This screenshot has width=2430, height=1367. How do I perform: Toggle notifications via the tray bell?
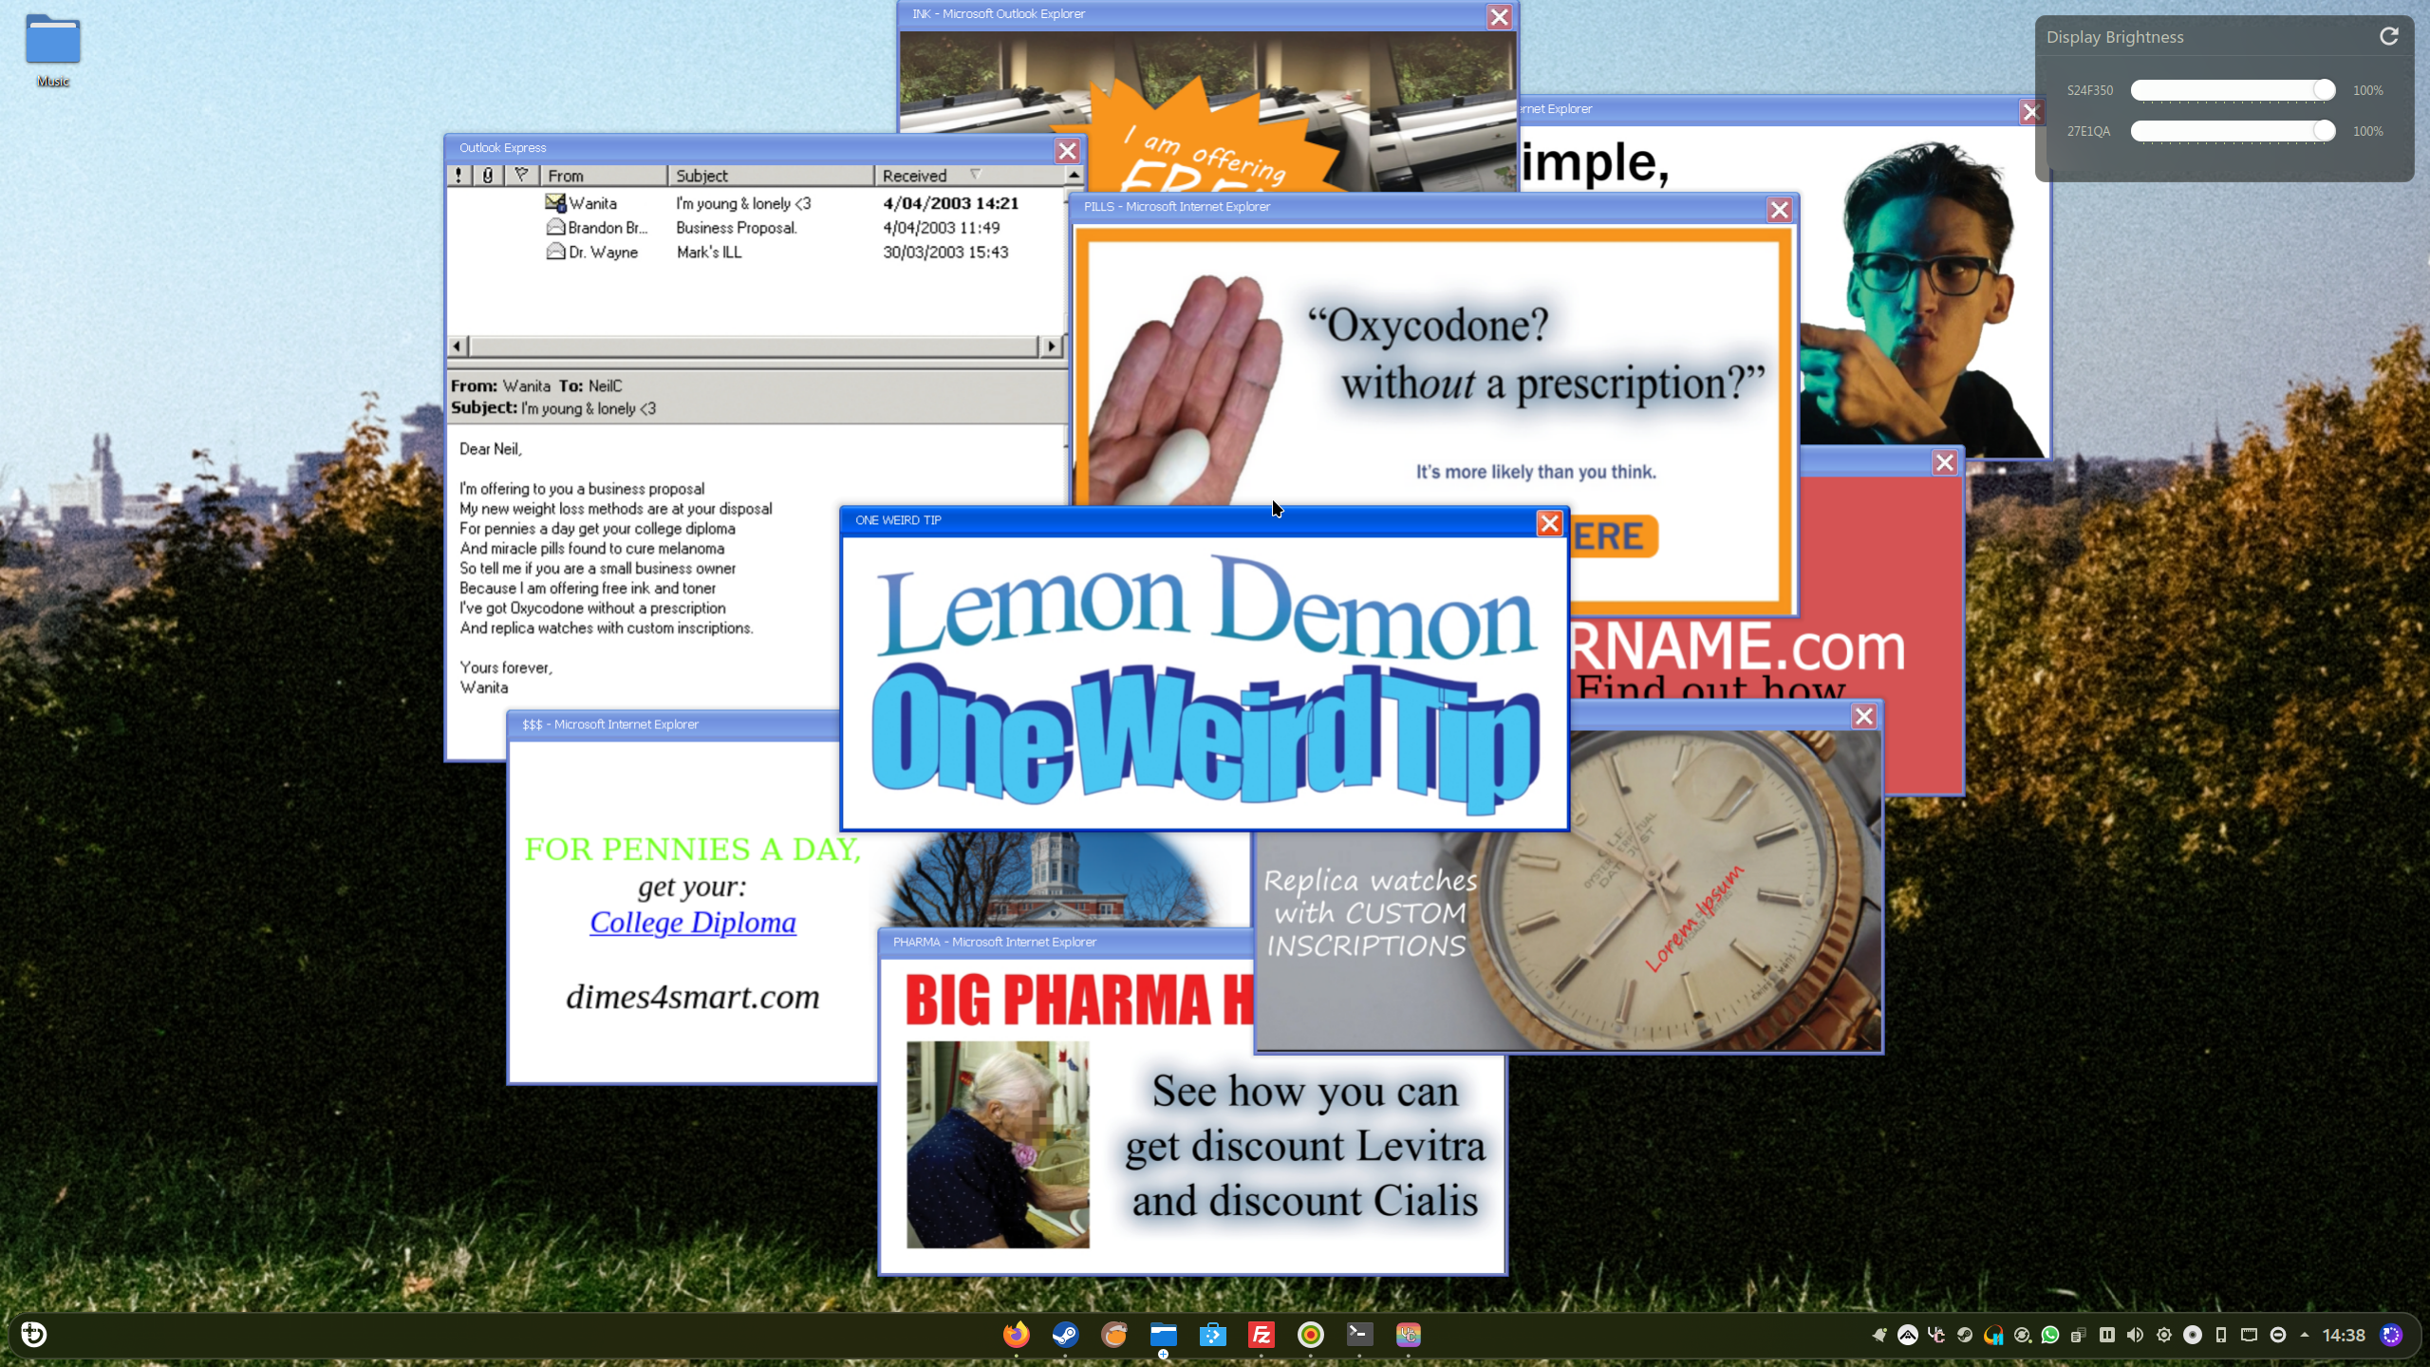pyautogui.click(x=1880, y=1335)
